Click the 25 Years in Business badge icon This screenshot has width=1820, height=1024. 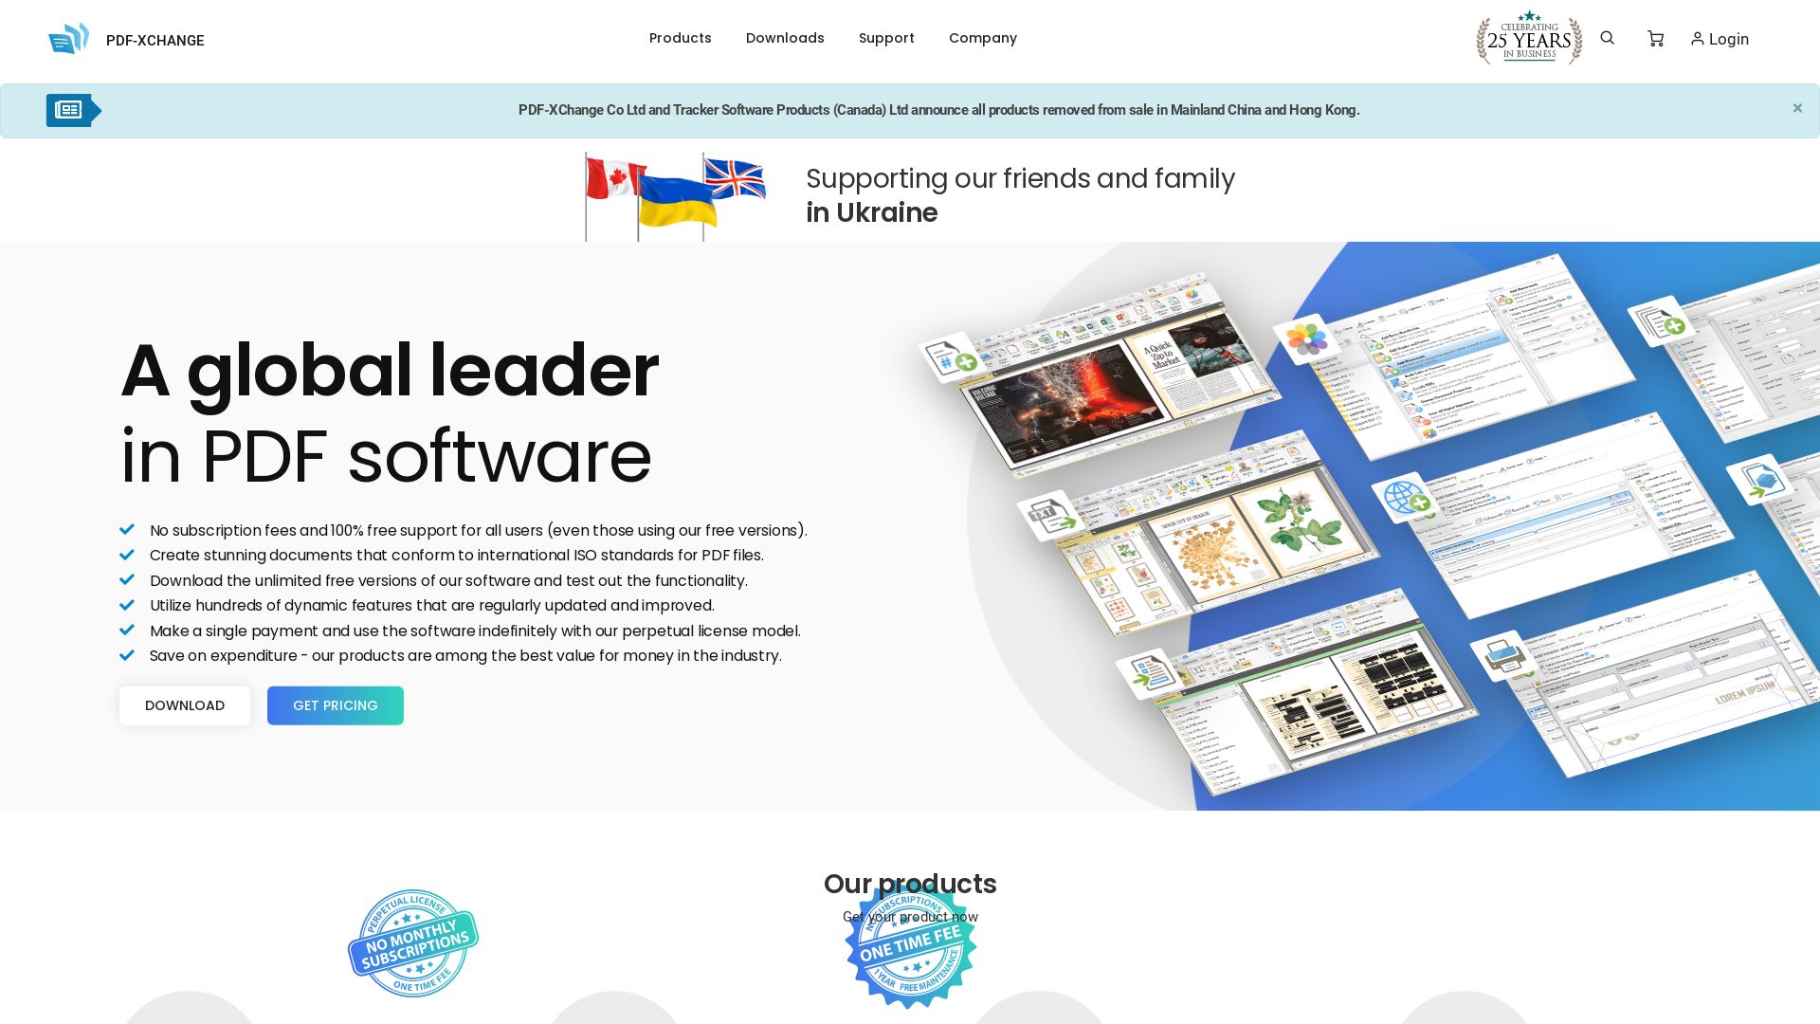1527,38
